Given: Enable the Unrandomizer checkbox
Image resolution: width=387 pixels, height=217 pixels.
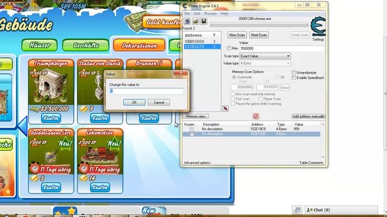Looking at the screenshot, I should 294,72.
